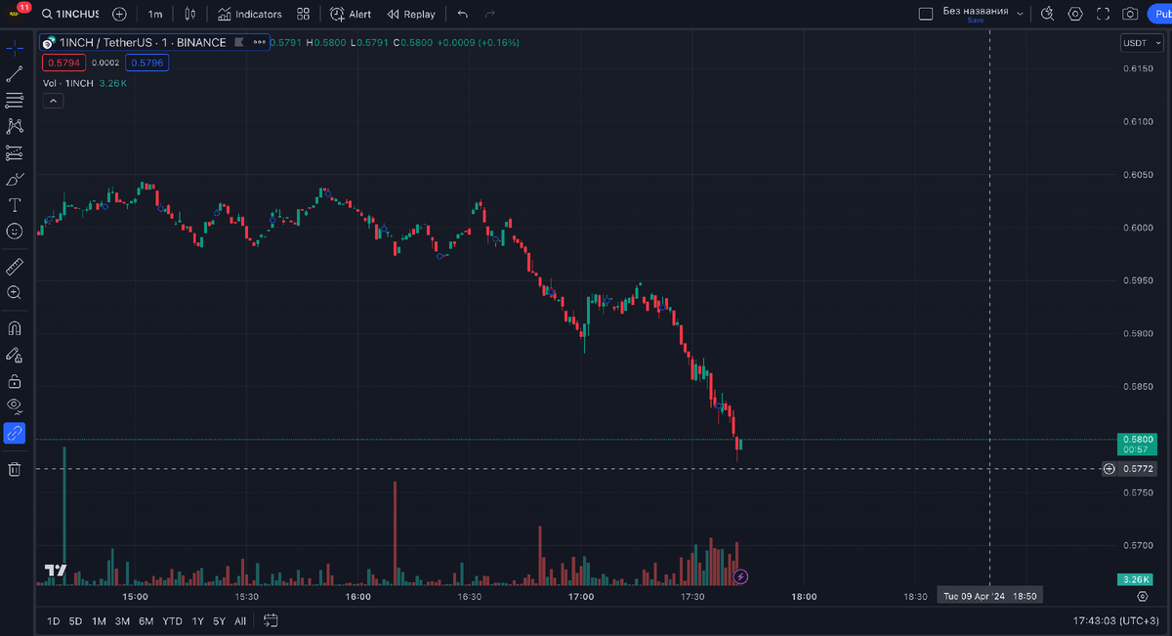Undo the last action
This screenshot has height=636, width=1172.
coord(463,15)
